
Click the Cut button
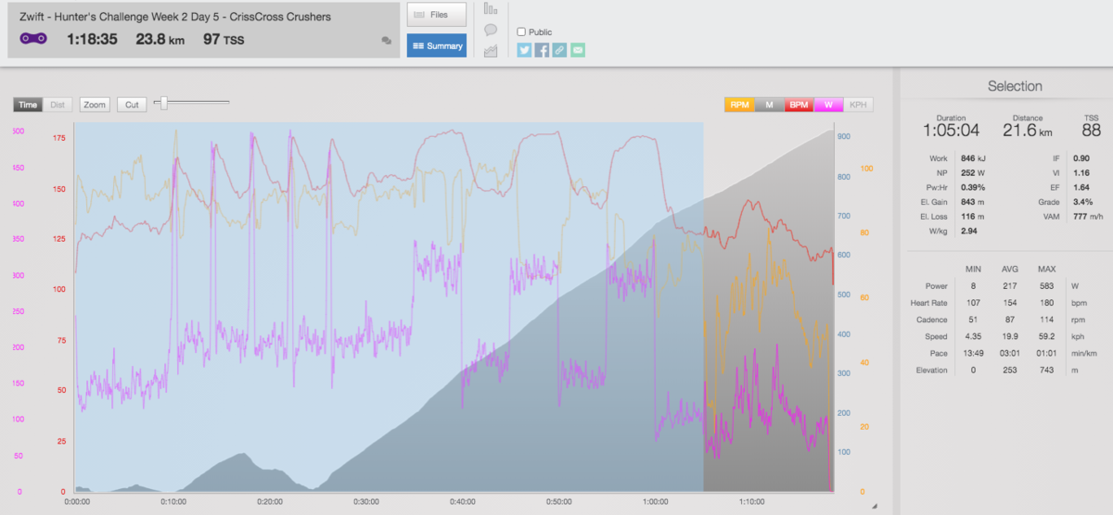tap(132, 105)
